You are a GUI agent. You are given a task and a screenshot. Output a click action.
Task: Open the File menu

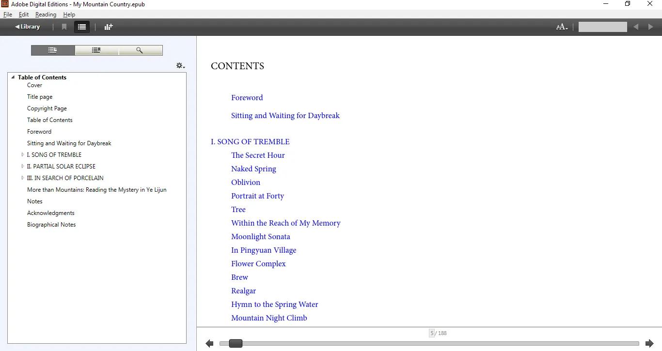[7, 15]
